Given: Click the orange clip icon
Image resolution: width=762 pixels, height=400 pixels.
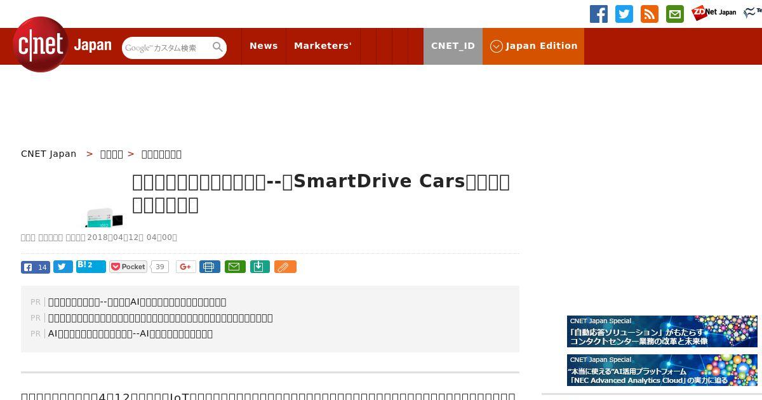Looking at the screenshot, I should pyautogui.click(x=285, y=267).
